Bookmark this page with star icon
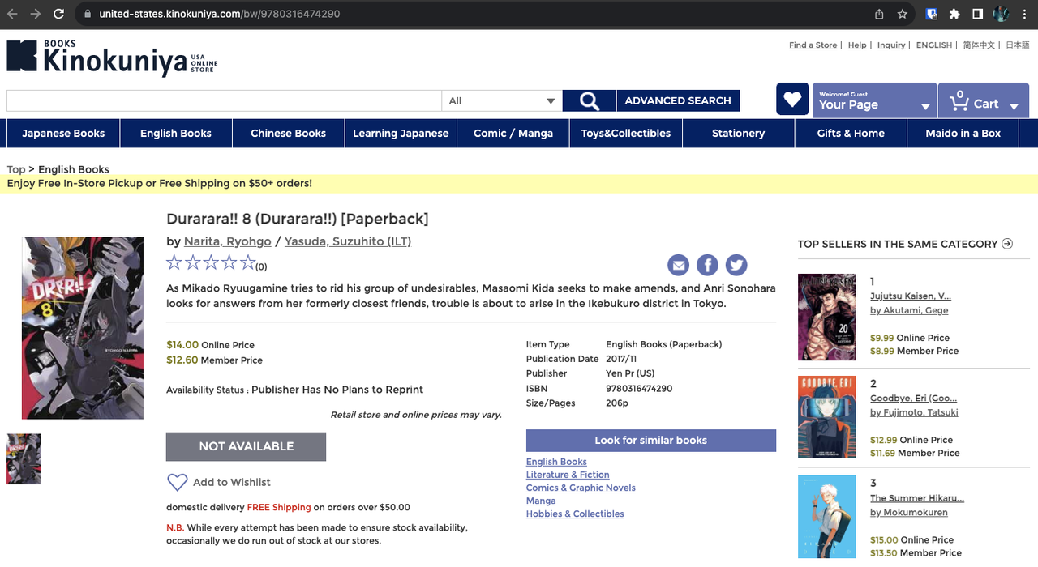Screen dimensions: 1038x567 (x=903, y=14)
